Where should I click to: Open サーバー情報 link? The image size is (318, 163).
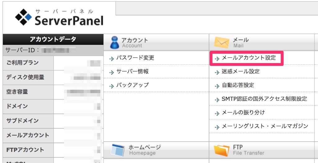point(132,71)
